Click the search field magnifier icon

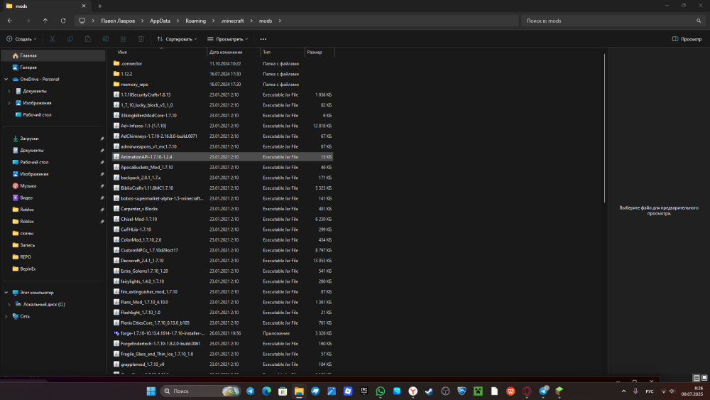point(699,21)
